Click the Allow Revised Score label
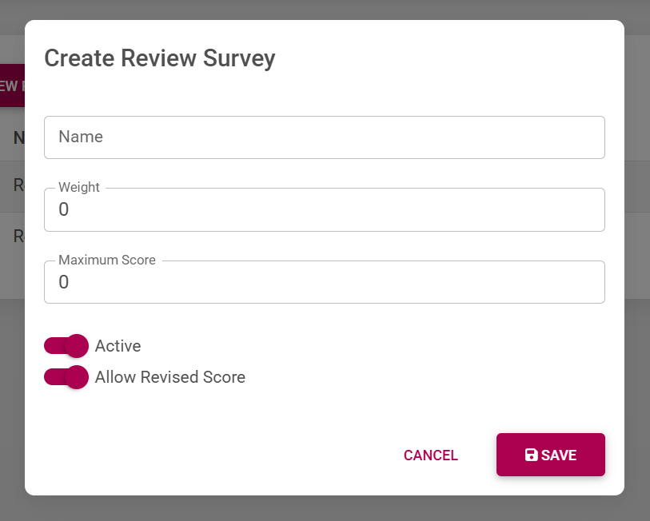The height and width of the screenshot is (521, 650). (169, 377)
